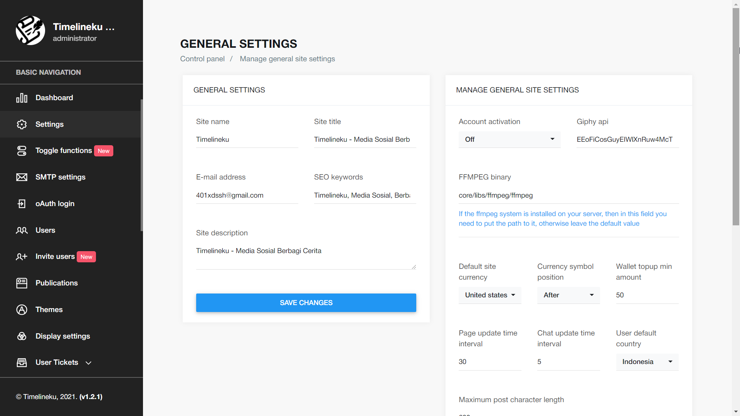Screen dimensions: 740x416
Task: Click the oAuth login door icon
Action: (22, 204)
